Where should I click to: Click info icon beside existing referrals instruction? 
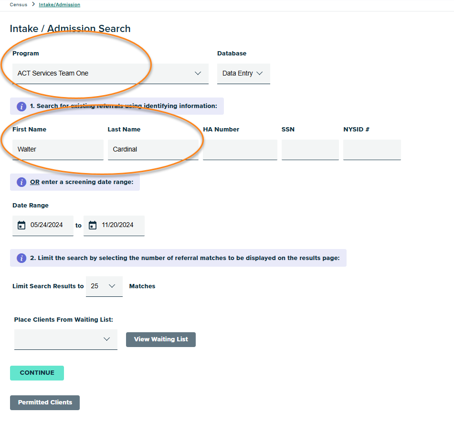(x=21, y=106)
